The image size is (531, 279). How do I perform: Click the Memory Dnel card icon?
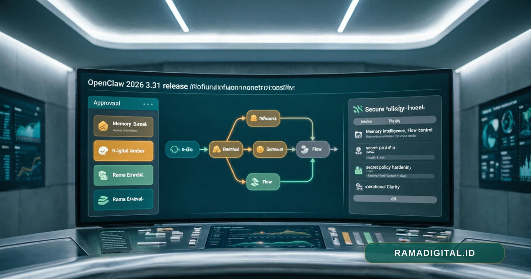[x=103, y=127]
